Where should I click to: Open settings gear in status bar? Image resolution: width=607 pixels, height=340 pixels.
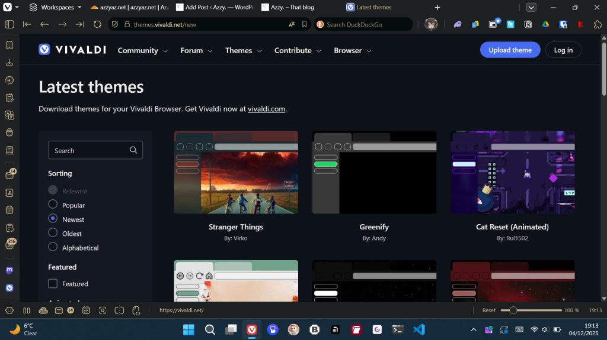pyautogui.click(x=9, y=310)
